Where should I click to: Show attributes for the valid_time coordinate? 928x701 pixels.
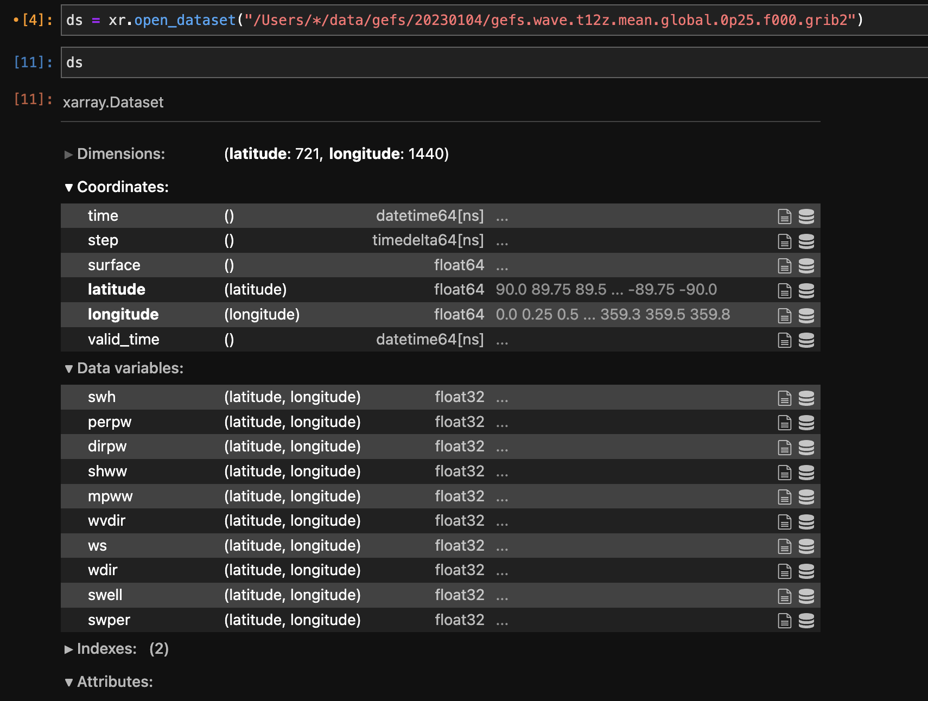point(785,340)
